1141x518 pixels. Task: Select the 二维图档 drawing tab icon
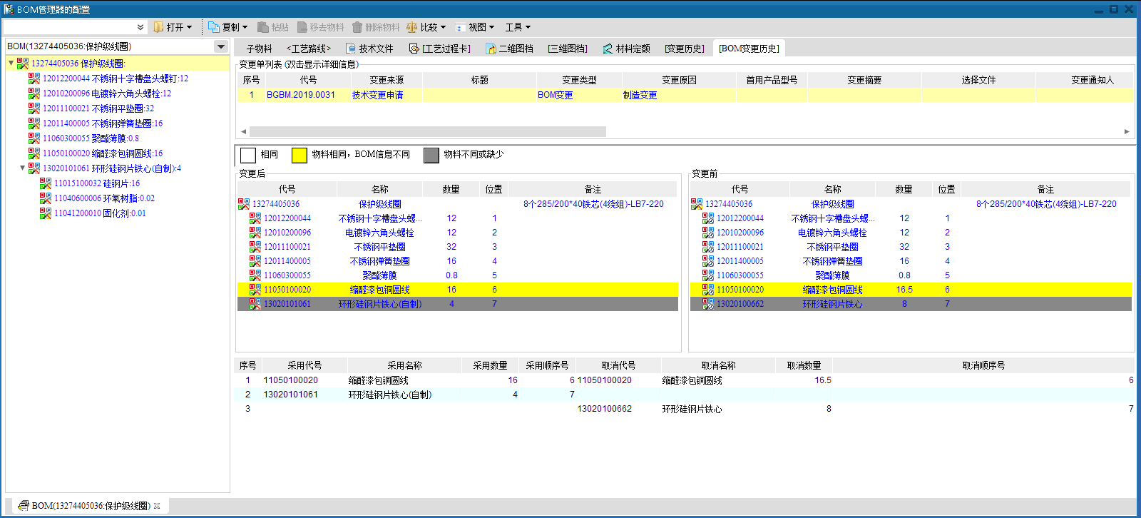click(x=491, y=49)
